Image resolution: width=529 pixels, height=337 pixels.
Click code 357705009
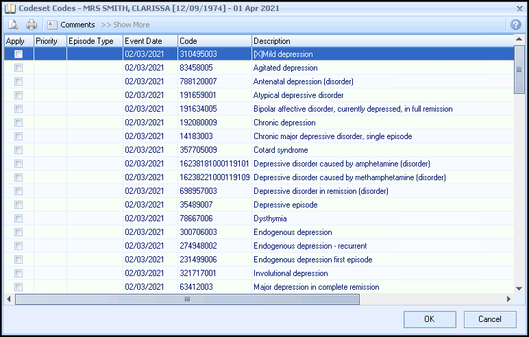click(x=198, y=150)
